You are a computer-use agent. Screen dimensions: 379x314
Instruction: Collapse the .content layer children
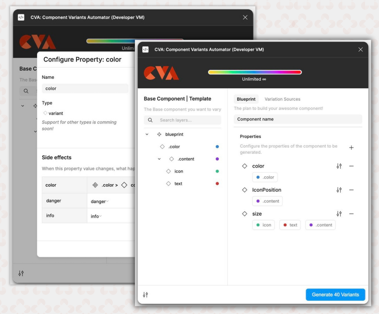click(159, 159)
